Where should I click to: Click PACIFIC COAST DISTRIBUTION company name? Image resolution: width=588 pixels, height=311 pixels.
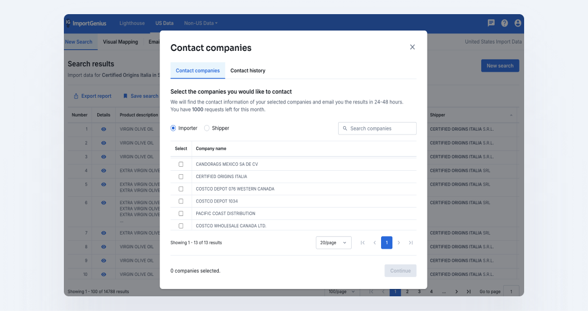point(226,214)
